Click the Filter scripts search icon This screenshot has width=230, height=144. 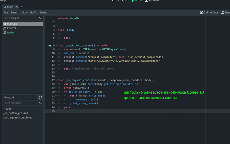coord(40,18)
